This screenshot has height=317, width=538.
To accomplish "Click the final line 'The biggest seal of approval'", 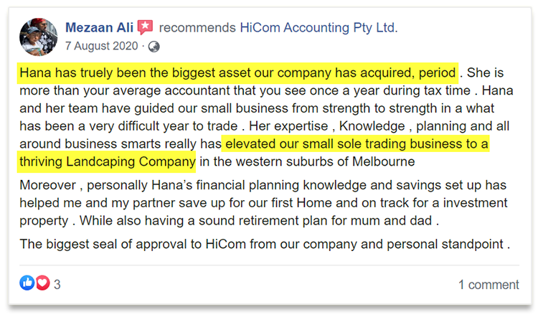I will [263, 244].
